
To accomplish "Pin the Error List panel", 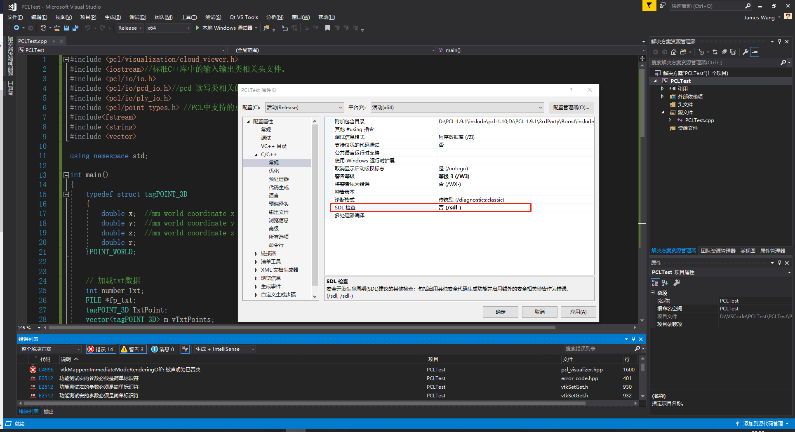I will coord(633,339).
